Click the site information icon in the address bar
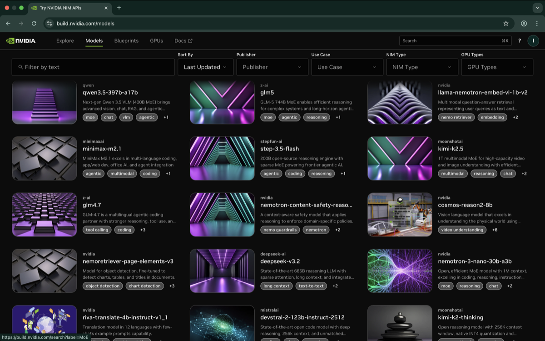This screenshot has width=545, height=341. point(50,24)
